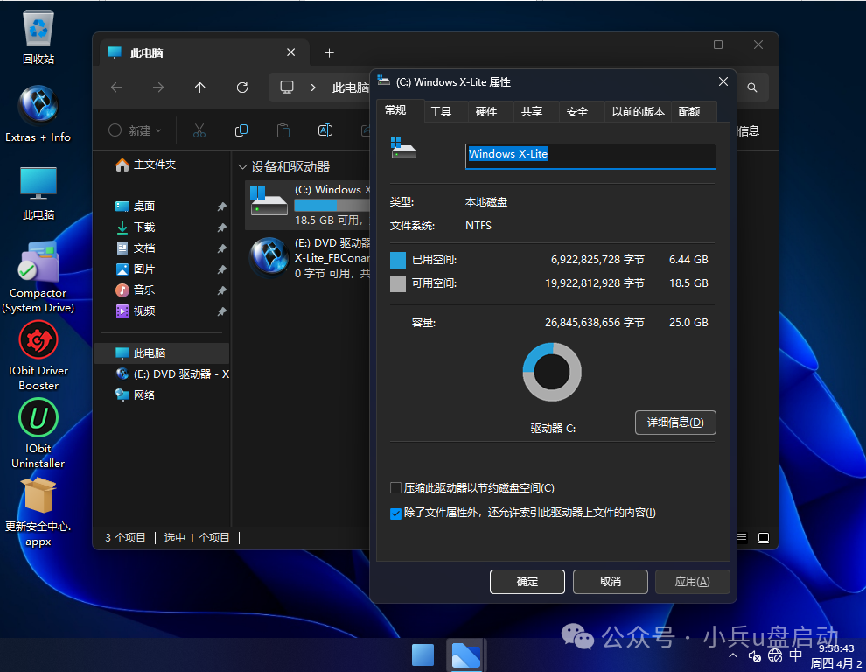Open the Compactor (System Drive) desktop icon
866x672 pixels.
[x=38, y=262]
